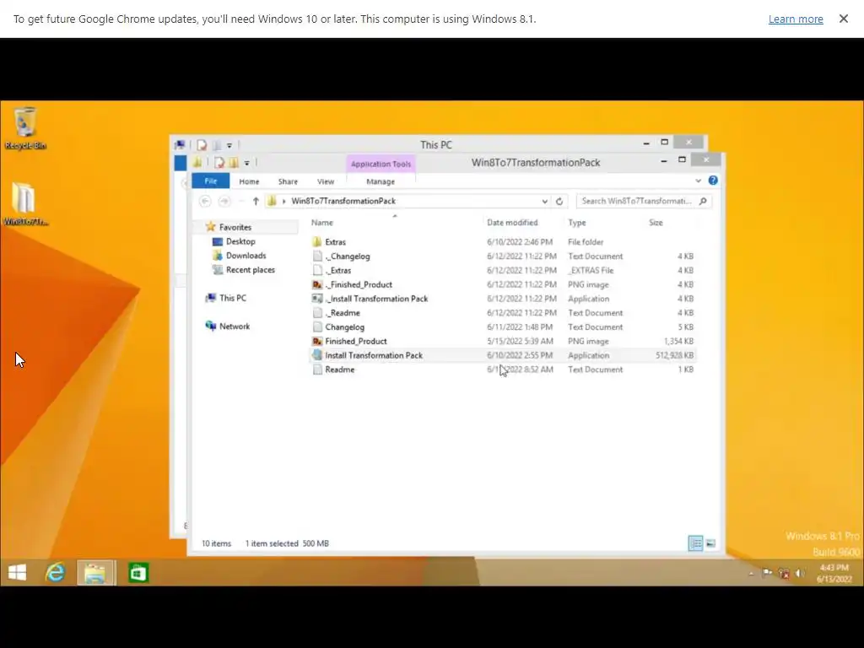Go up one folder level arrow
Viewport: 864px width, 648px height.
pyautogui.click(x=256, y=201)
